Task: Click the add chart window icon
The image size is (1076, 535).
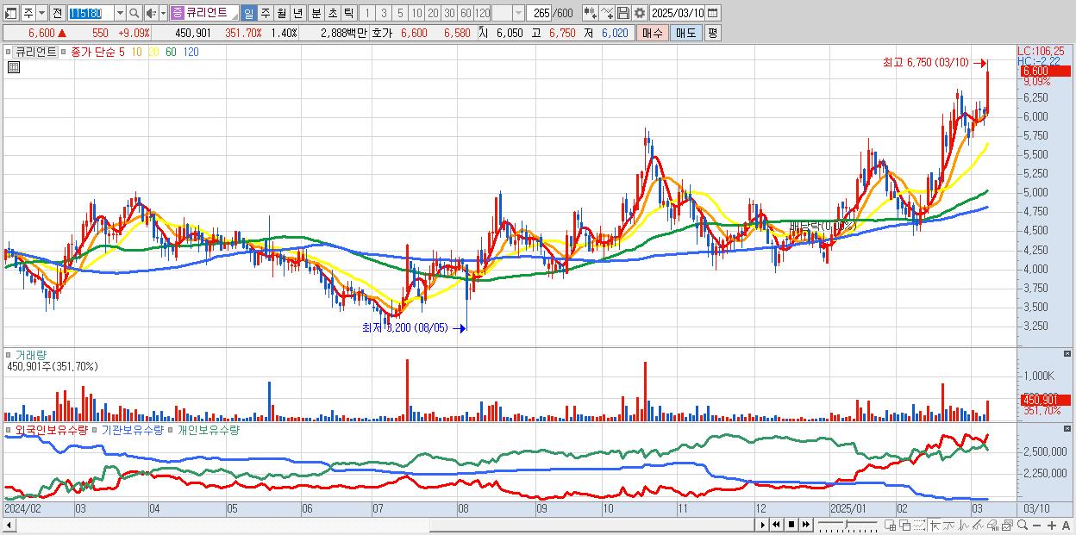Action: click(890, 525)
